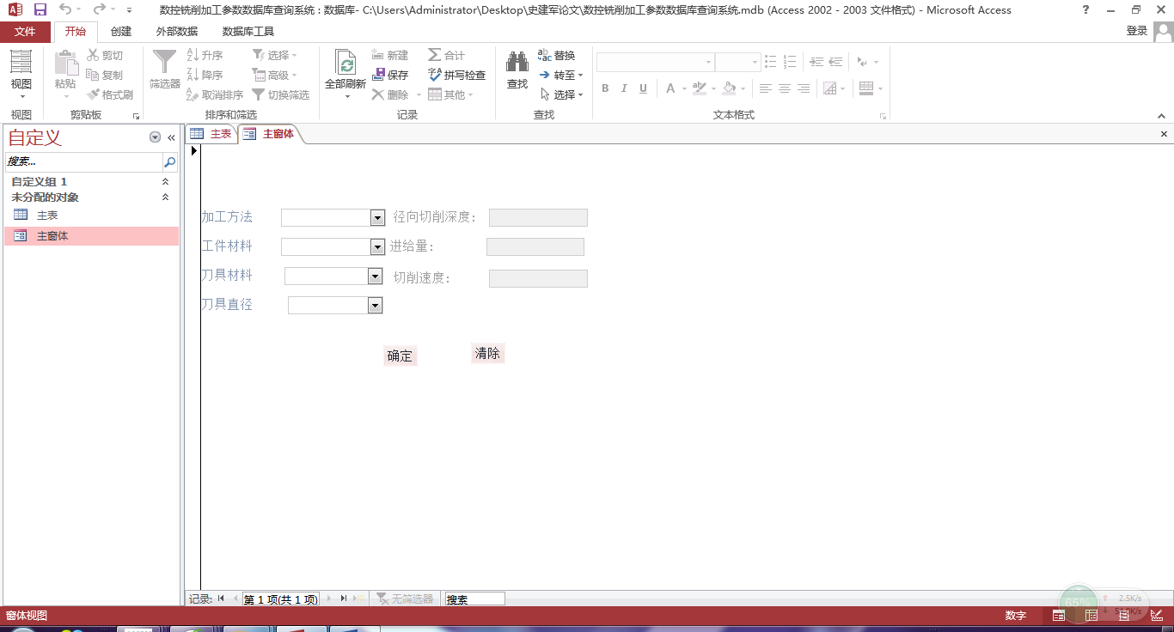The height and width of the screenshot is (632, 1174).
Task: Switch to Layout view in status bar
Action: [1123, 616]
